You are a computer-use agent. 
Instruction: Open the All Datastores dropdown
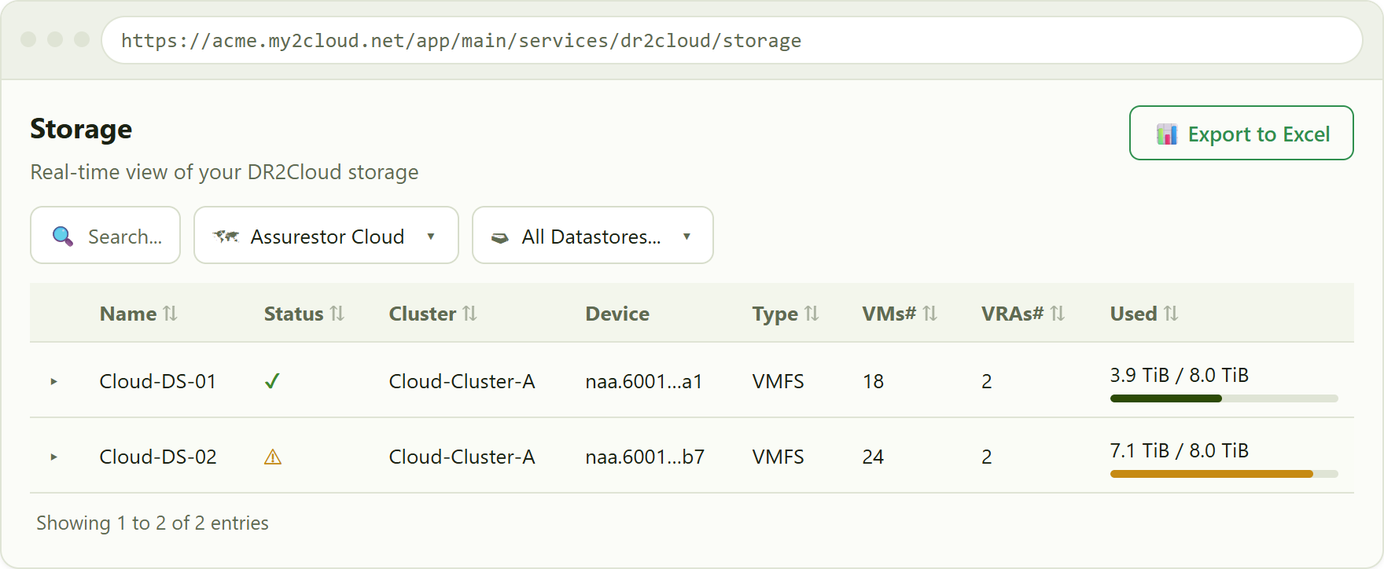click(x=593, y=235)
